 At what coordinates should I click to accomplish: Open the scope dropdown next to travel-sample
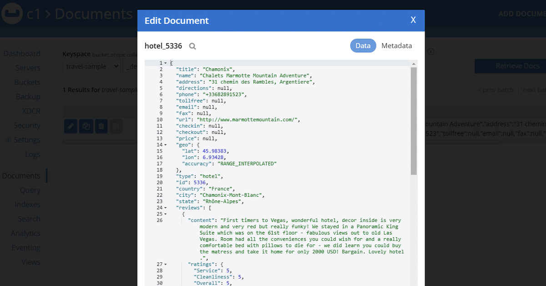[x=131, y=66]
